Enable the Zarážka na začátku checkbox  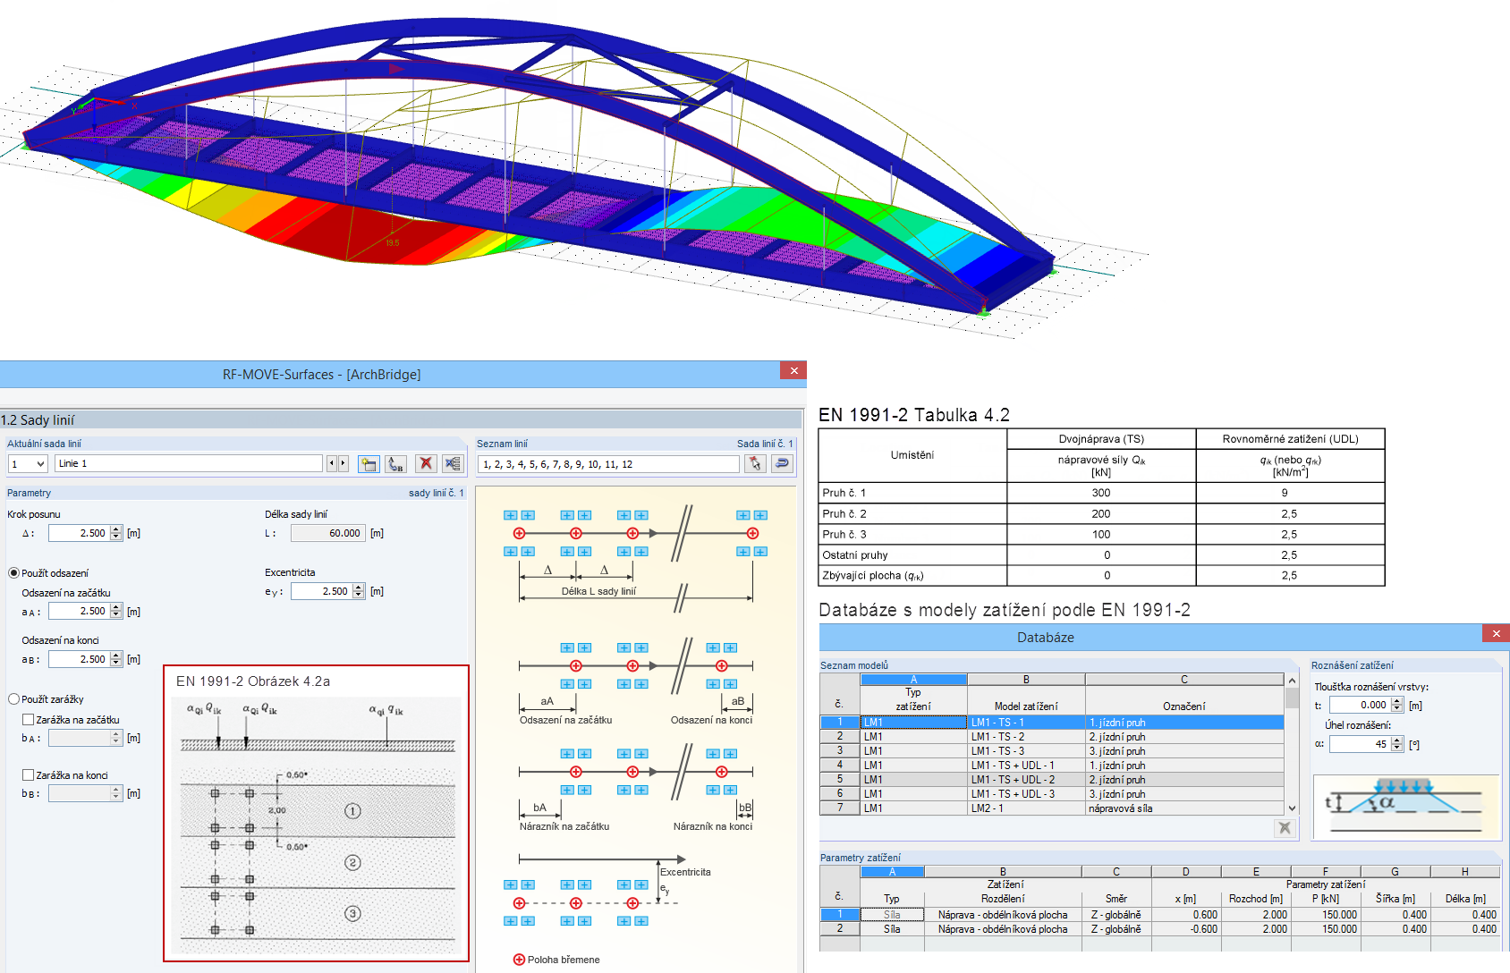tap(28, 720)
